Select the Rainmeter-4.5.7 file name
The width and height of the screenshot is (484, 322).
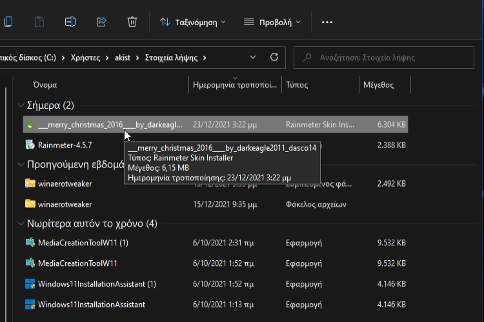(65, 145)
